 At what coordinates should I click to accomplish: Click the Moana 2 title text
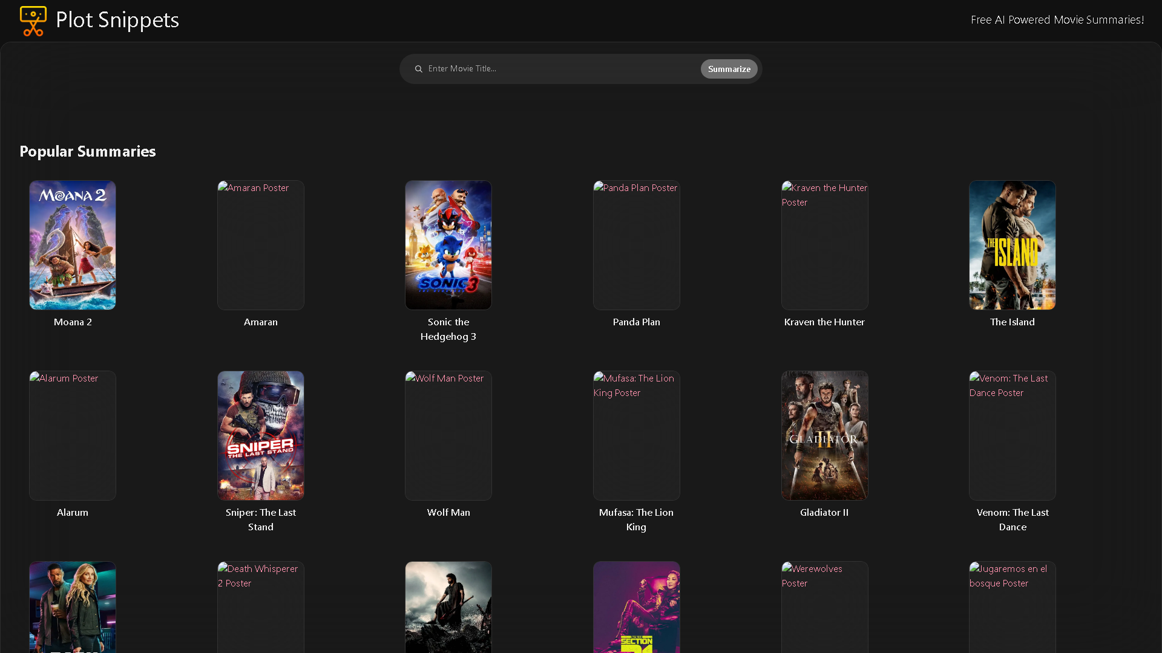point(73,322)
